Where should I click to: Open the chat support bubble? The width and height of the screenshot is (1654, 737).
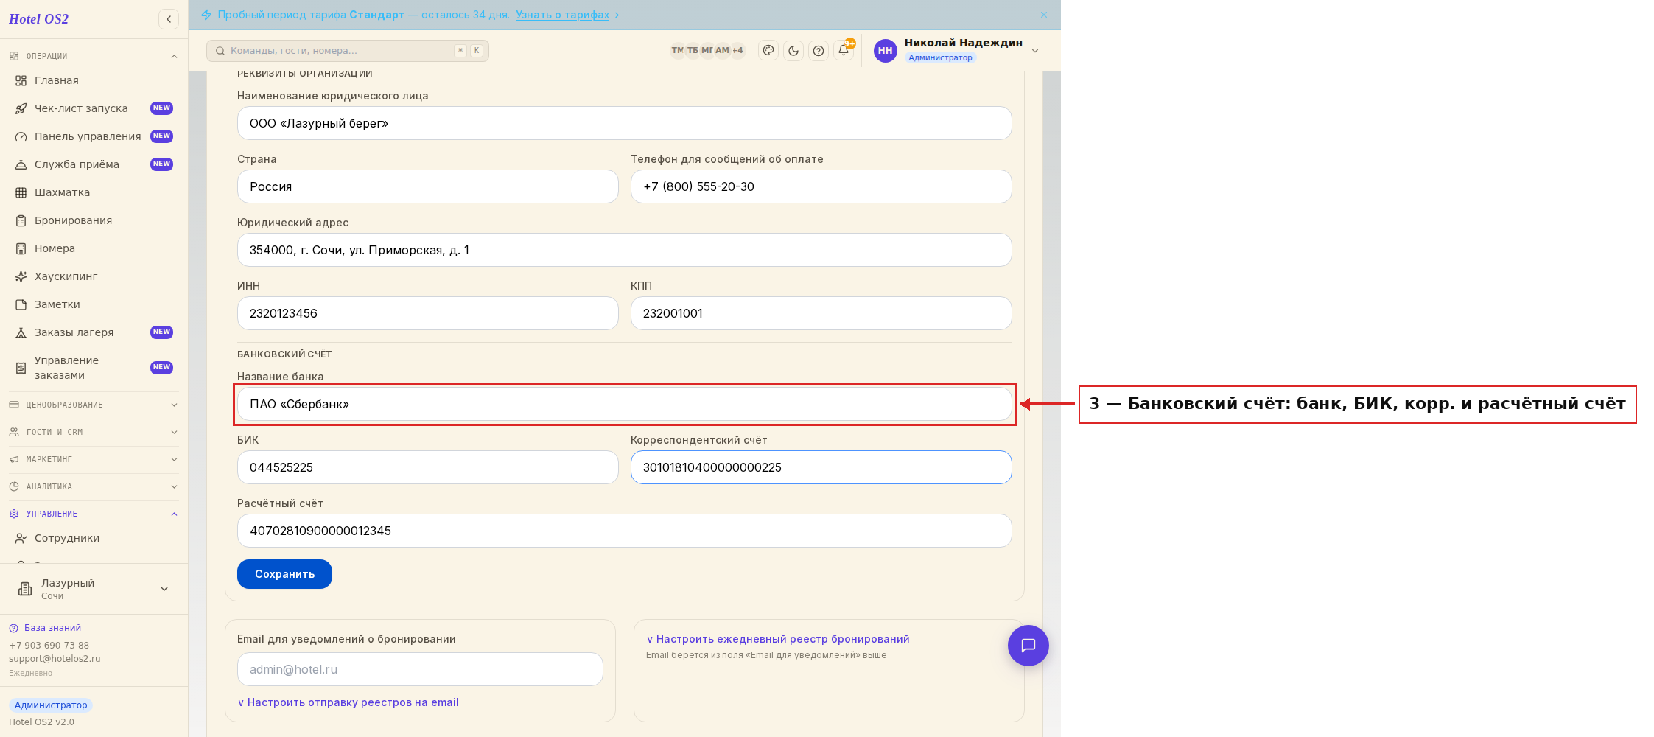(x=1029, y=646)
